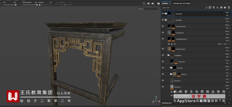Image resolution: width=232 pixels, height=107 pixels.
Task: Click the folder icon of the Ornament layer
Action: coord(166,14)
